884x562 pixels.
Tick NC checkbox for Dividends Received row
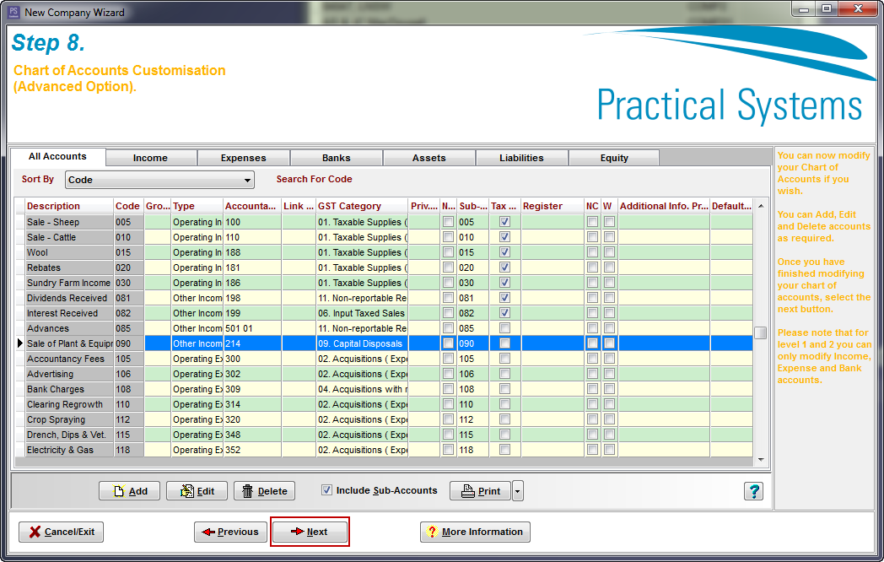click(592, 298)
